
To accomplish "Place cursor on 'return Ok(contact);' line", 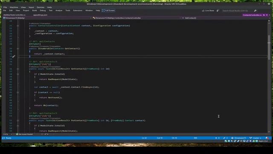I will coord(46,106).
